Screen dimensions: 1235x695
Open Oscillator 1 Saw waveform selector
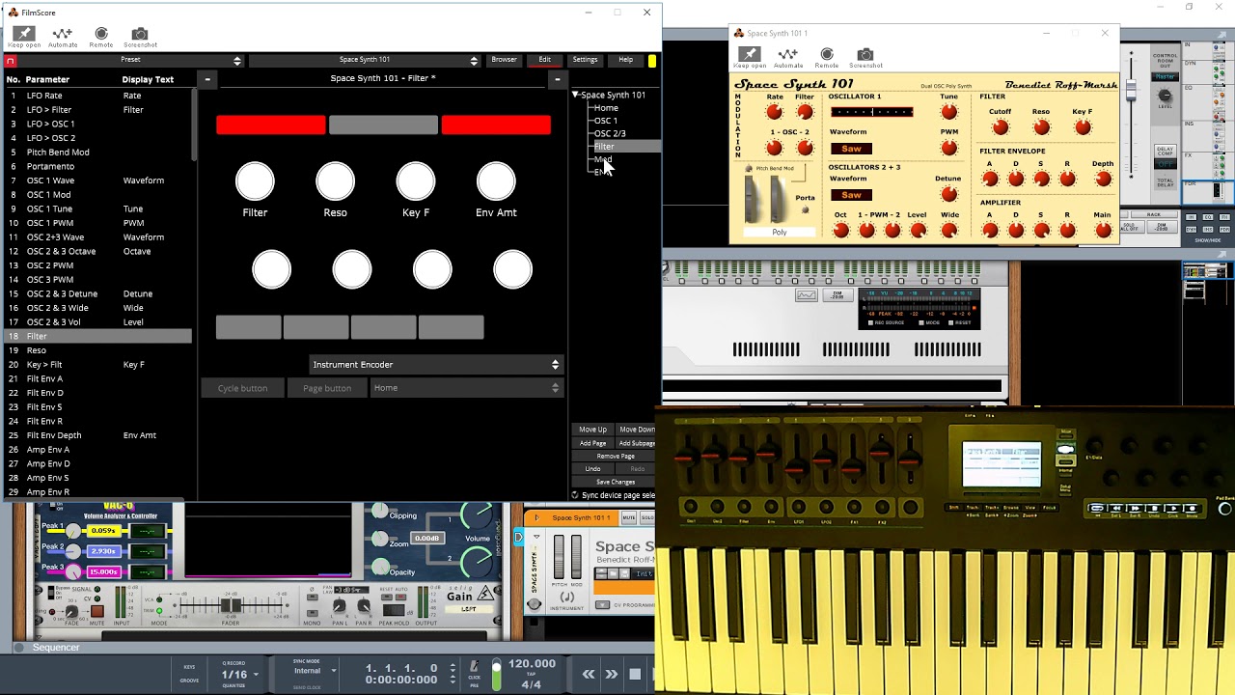(x=851, y=149)
